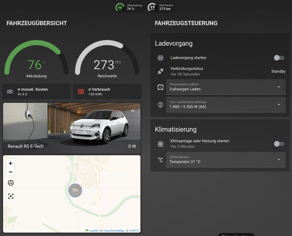Click the focus/recenter icon on the map
This screenshot has width=292, height=236.
11,196
